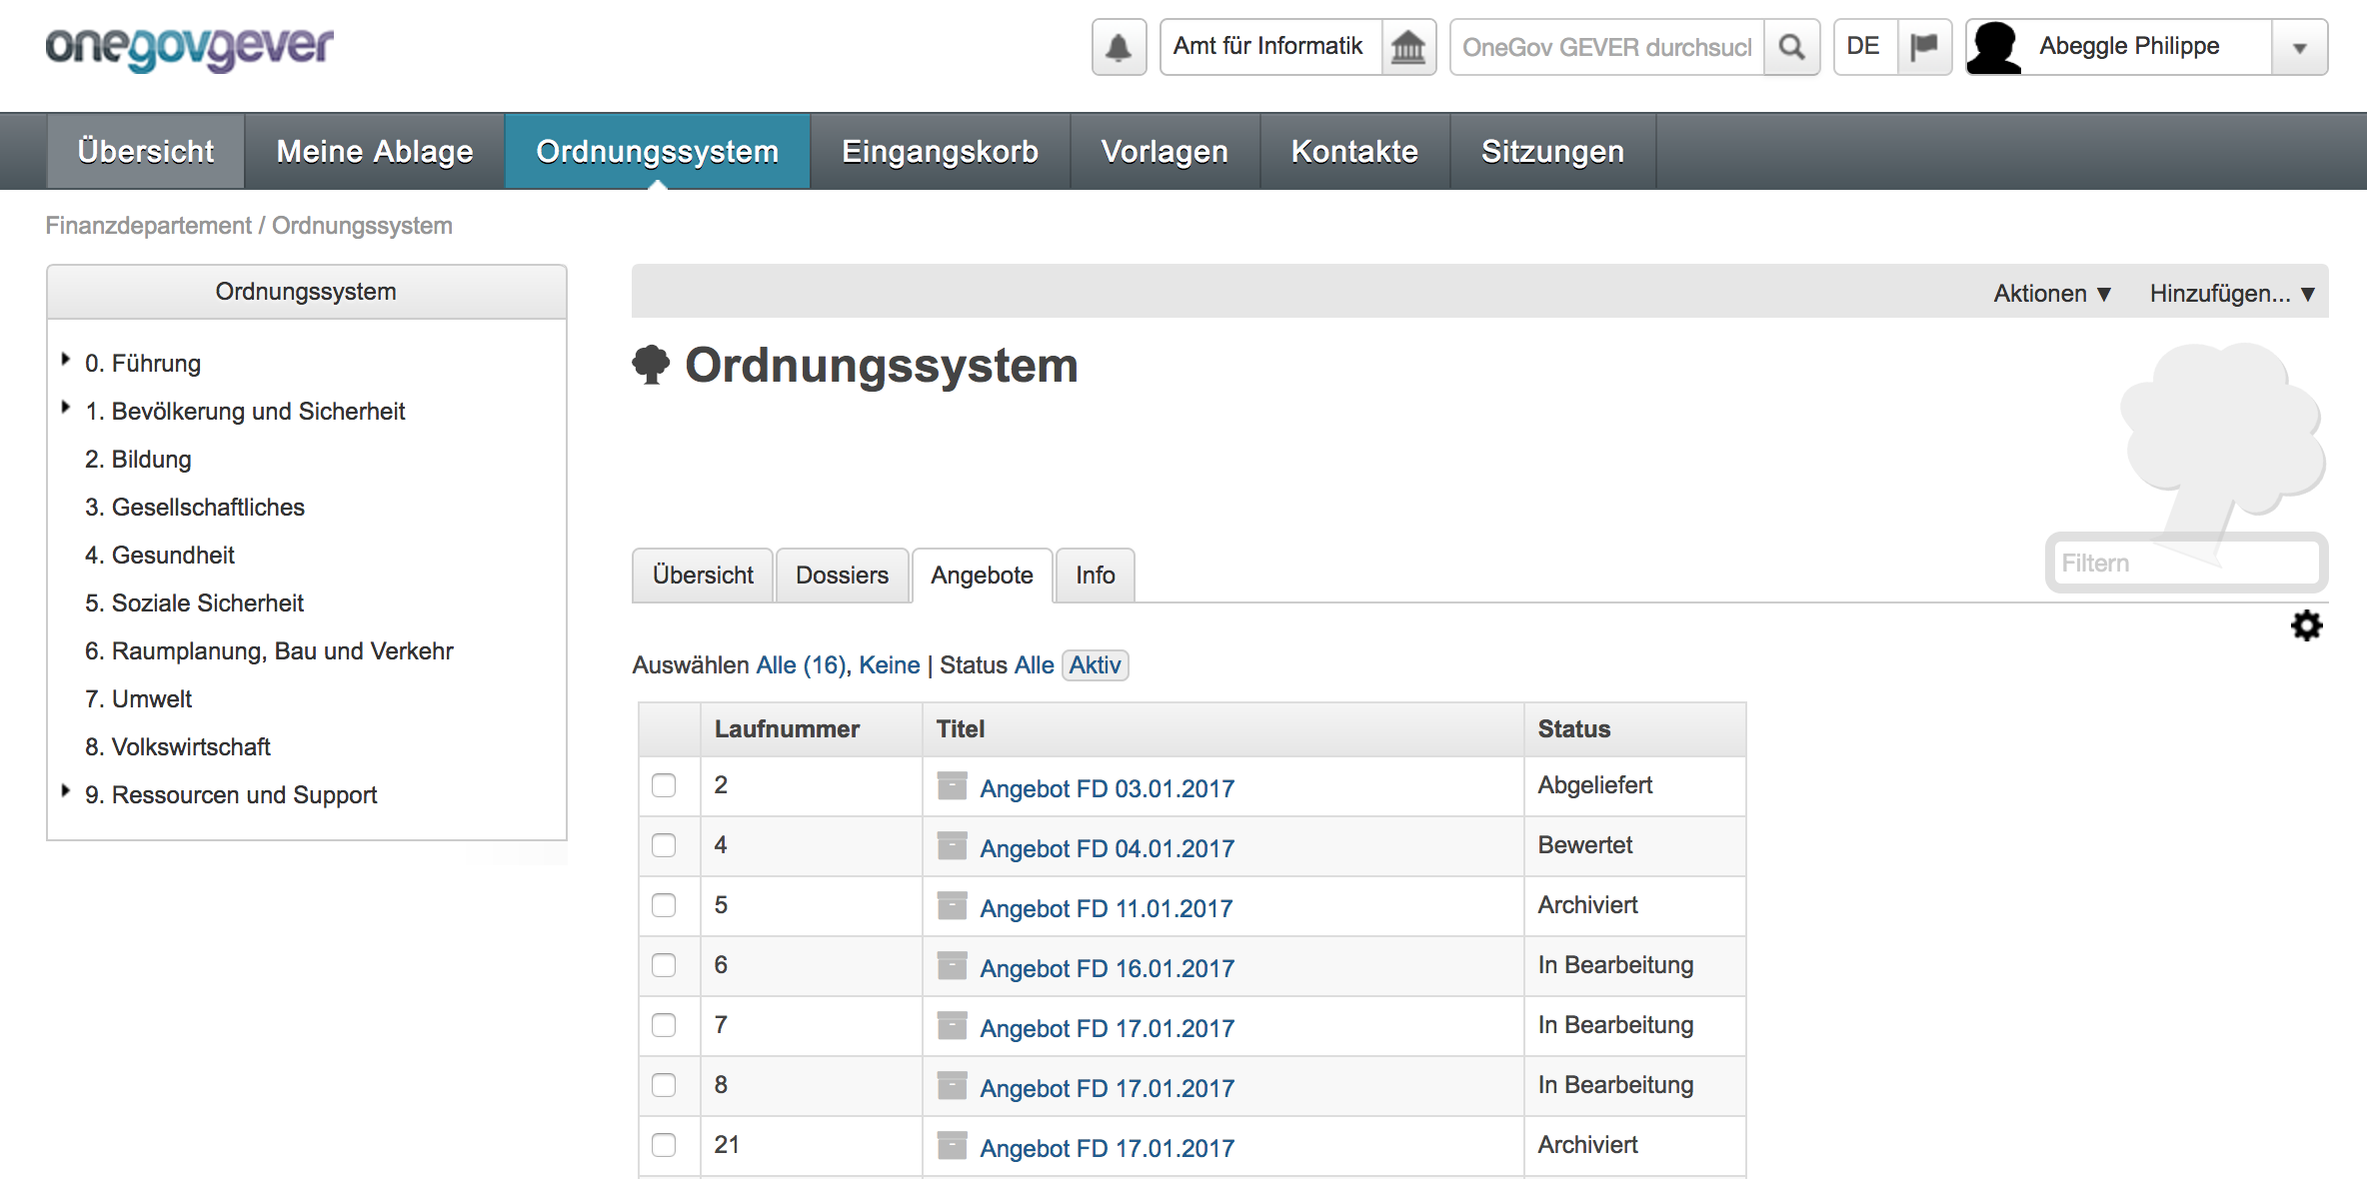Set status filter to Aktiv
This screenshot has width=2367, height=1179.
tap(1095, 665)
